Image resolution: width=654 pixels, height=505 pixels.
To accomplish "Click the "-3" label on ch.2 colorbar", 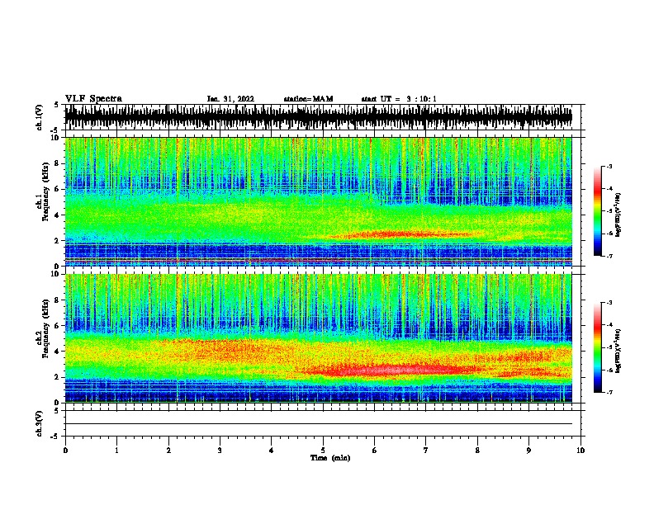I will tap(609, 303).
